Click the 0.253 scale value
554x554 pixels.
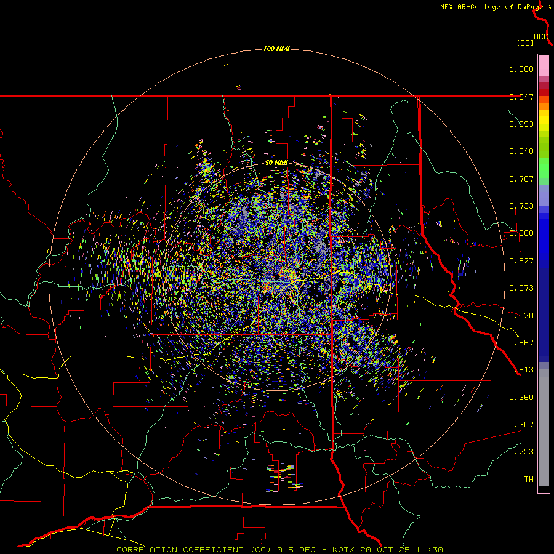click(521, 452)
